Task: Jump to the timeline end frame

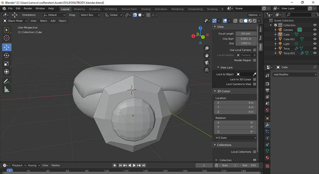Action: (x=144, y=165)
